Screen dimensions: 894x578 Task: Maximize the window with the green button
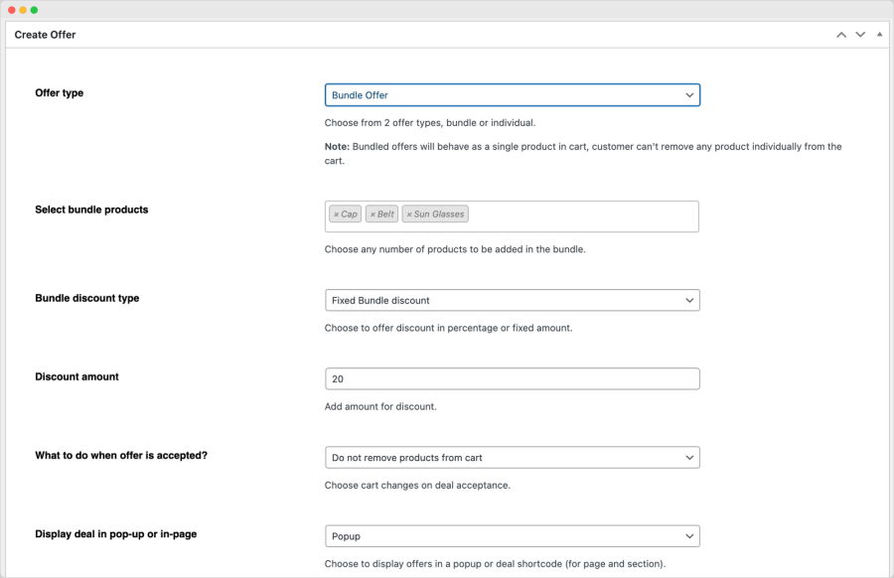pyautogui.click(x=35, y=10)
